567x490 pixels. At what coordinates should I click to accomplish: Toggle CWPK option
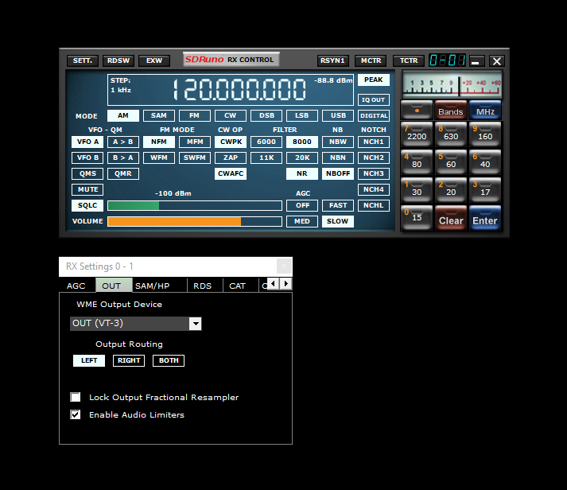pos(231,142)
